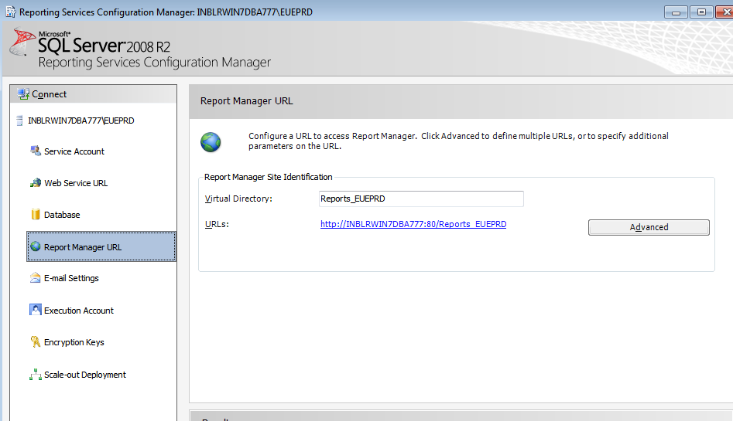
Task: Click the large globe icon beside the description
Action: point(211,142)
